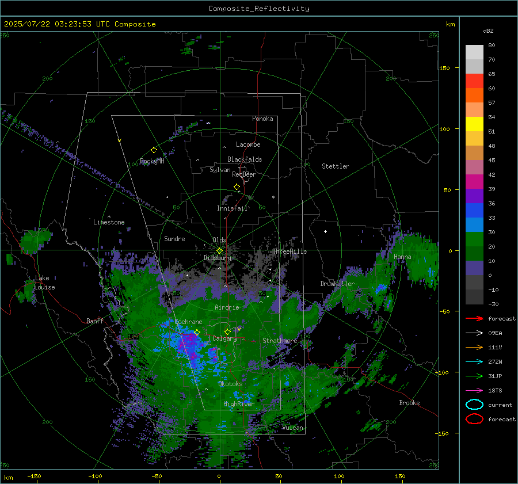Click the cyan current ellipse icon
The height and width of the screenshot is (484, 518).
(474, 405)
